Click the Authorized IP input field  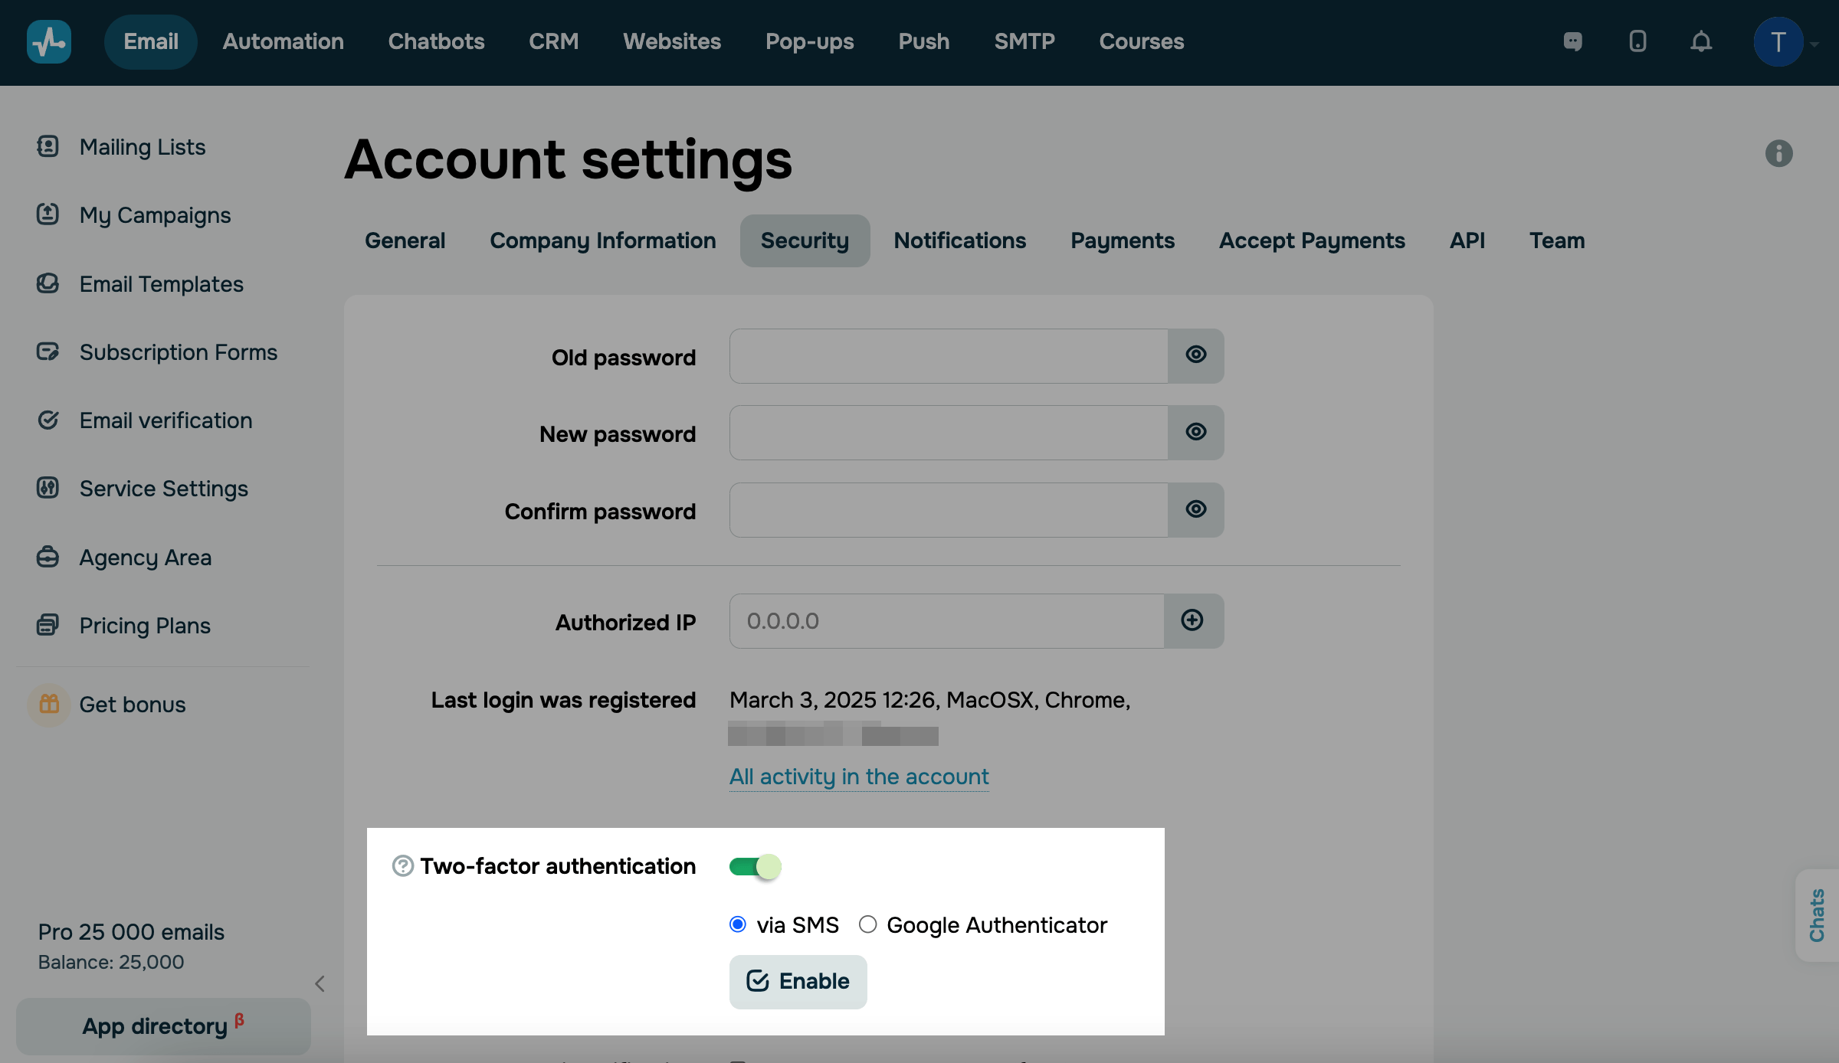pyautogui.click(x=946, y=620)
